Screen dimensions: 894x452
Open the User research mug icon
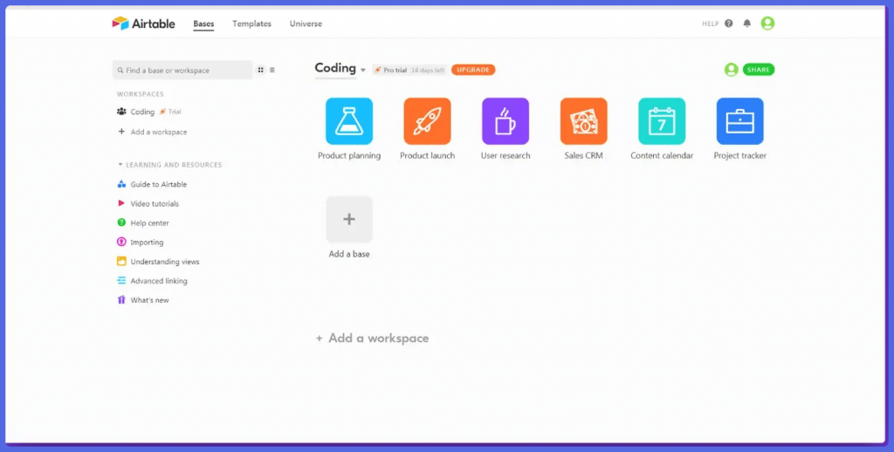[x=505, y=120]
